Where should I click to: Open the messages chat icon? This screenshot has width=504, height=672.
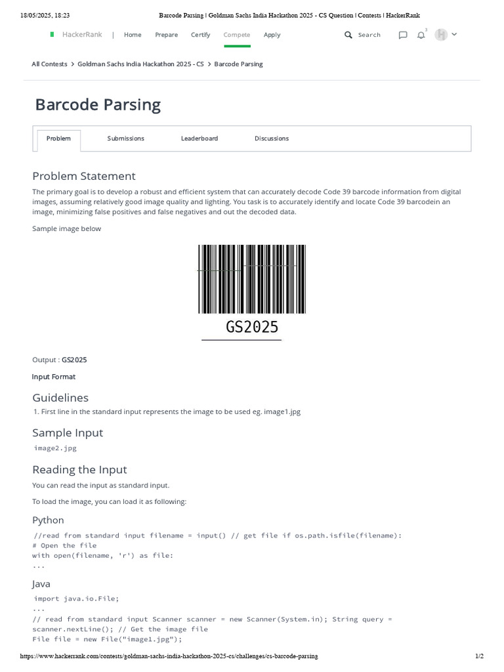pyautogui.click(x=403, y=35)
